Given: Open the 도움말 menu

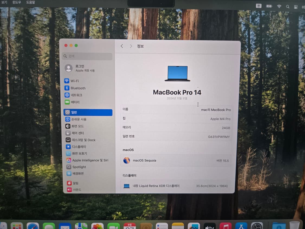Looking at the screenshot, I should point(31,2).
